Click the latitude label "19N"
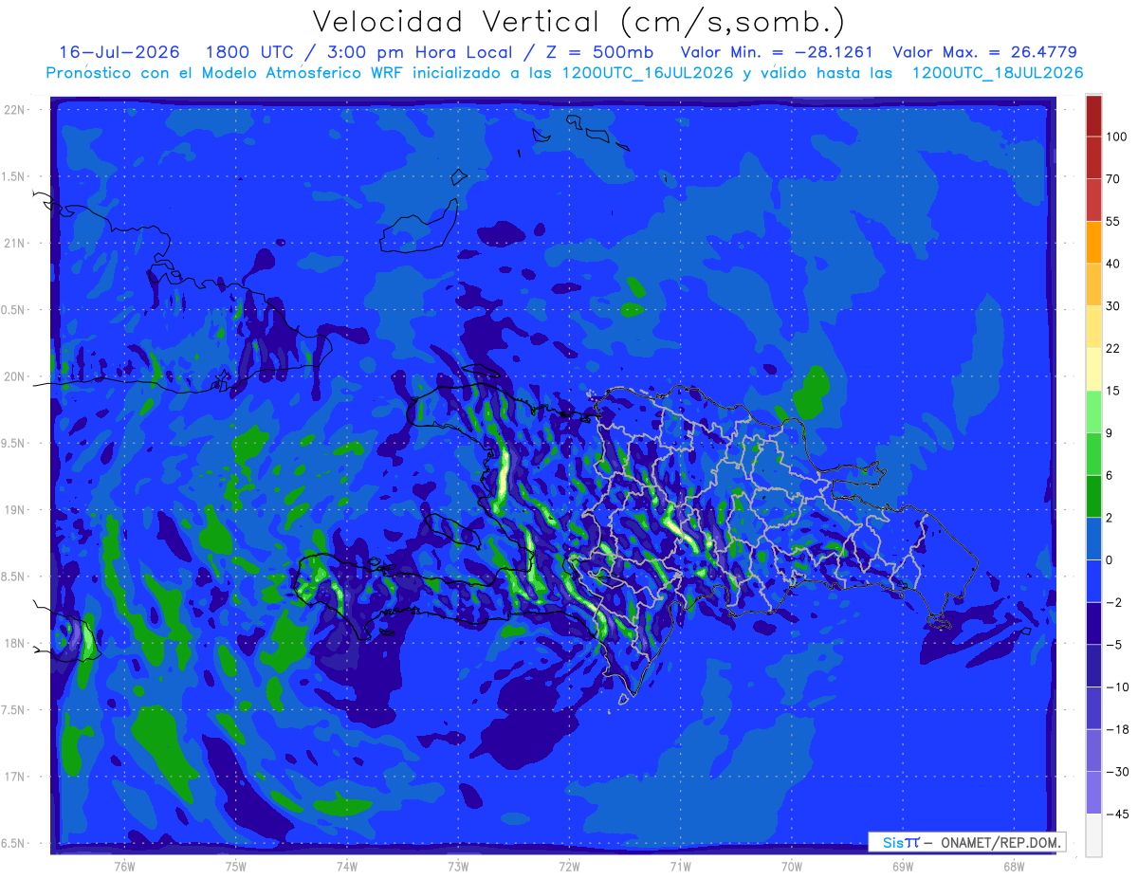 coord(15,509)
